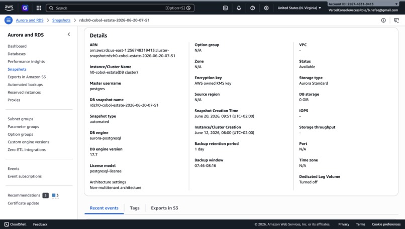Viewport: 405px width, 229px height.
Task: Click the h0-cobol-estate(DB cluster) instance name
Action: tap(114, 72)
